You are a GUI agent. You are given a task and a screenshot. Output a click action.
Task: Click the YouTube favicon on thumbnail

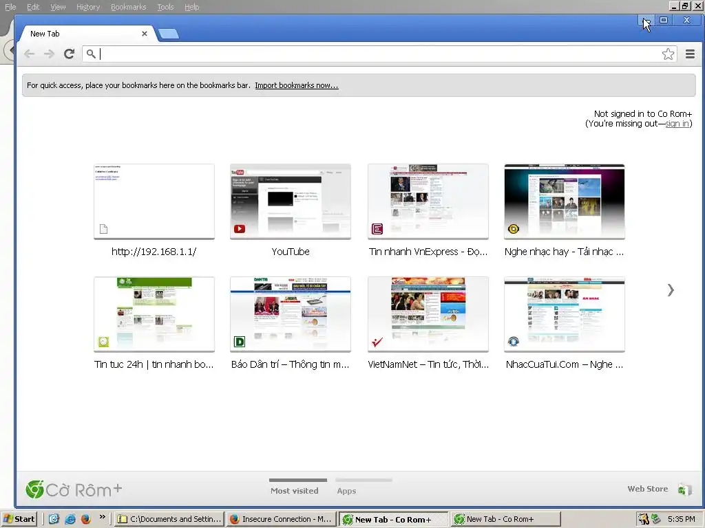point(240,229)
